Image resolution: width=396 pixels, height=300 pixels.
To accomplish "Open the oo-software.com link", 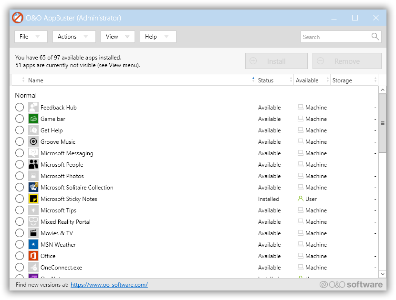I will click(109, 285).
